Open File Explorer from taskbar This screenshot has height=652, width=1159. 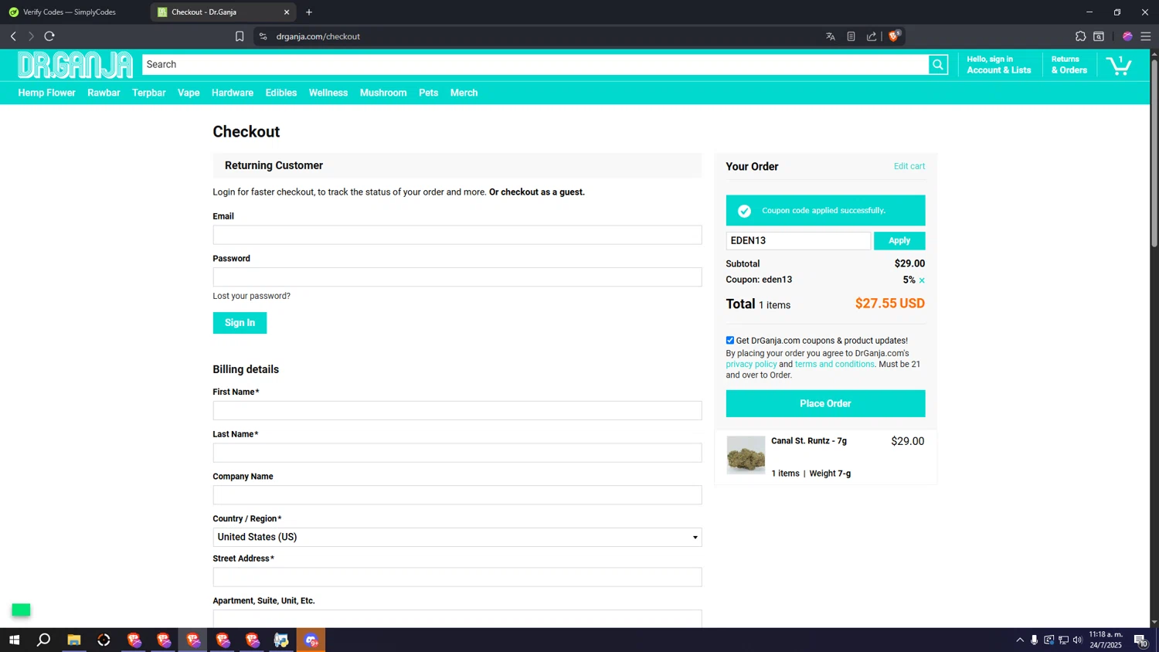[x=74, y=640]
